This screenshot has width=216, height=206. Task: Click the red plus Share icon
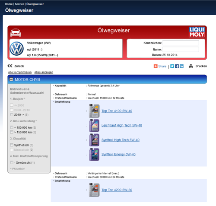(156, 66)
